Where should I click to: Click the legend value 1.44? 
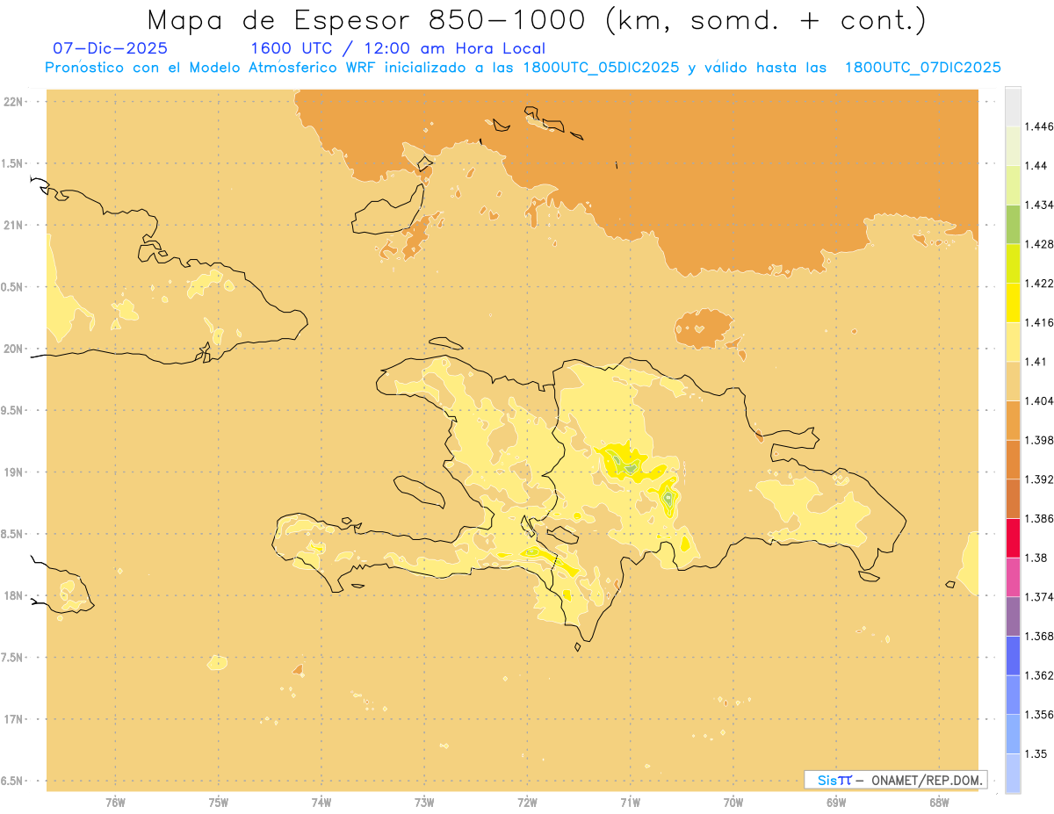(1036, 166)
